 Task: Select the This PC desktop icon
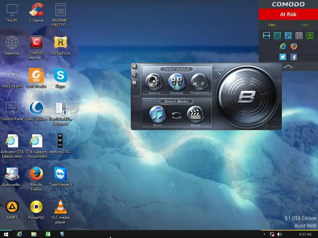click(12, 13)
